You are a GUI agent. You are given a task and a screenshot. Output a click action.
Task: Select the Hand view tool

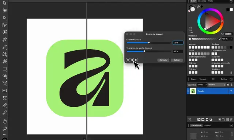5,121
